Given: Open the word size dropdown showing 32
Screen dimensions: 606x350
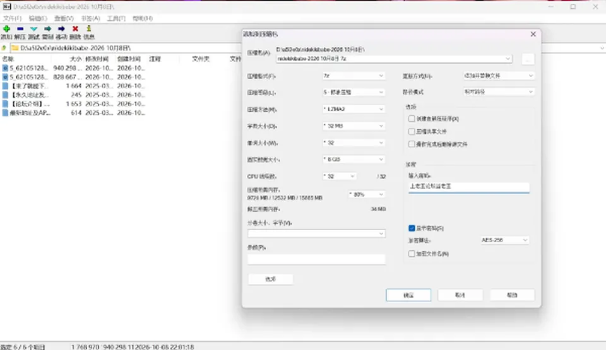Looking at the screenshot, I should (x=353, y=143).
